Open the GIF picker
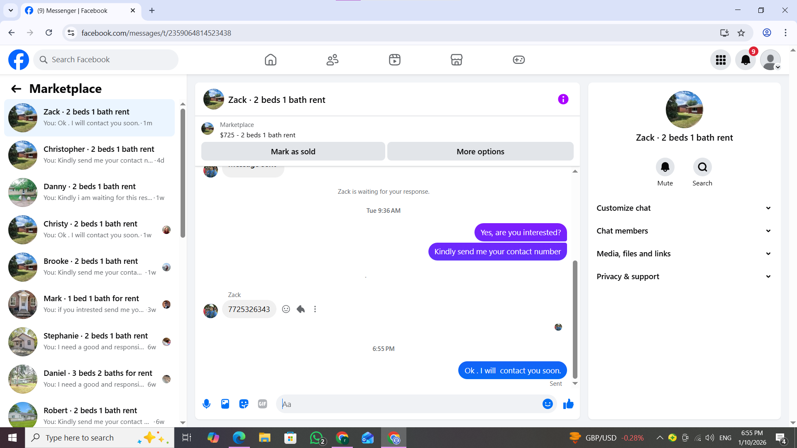This screenshot has height=448, width=797. (x=262, y=404)
